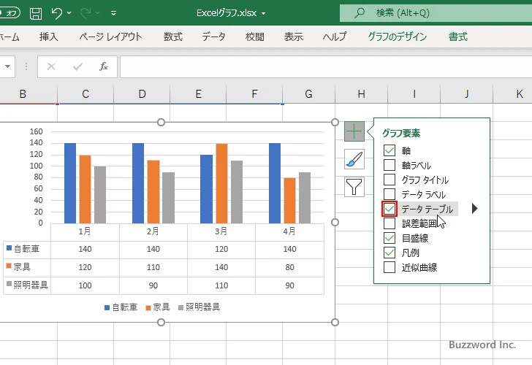Check the データ ラベル checkbox
Screen dimensions: 532x365
point(389,194)
